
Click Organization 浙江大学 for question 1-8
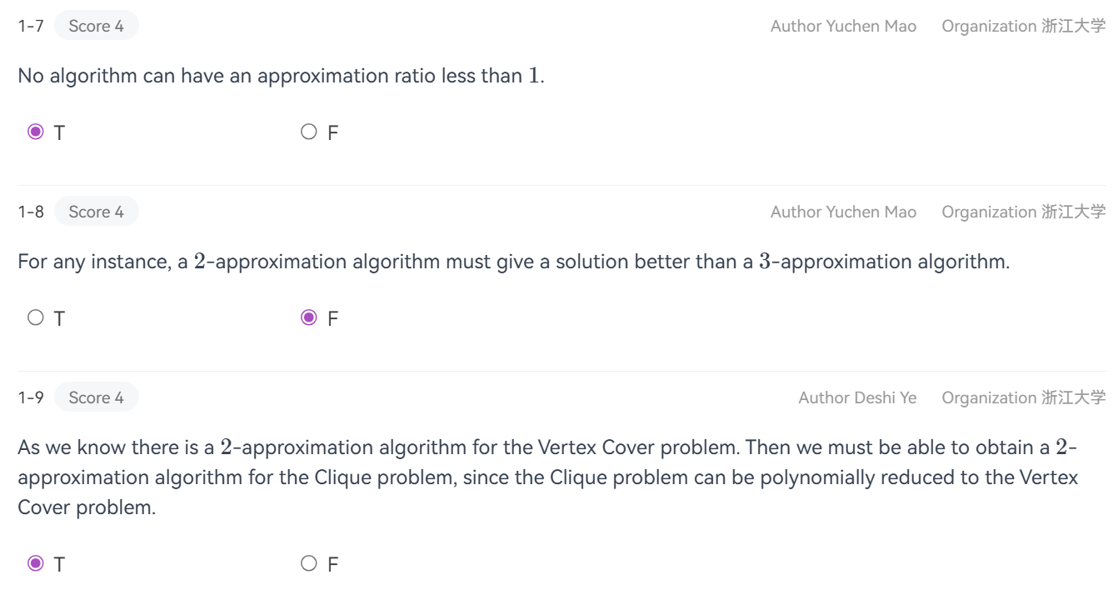pos(1023,212)
